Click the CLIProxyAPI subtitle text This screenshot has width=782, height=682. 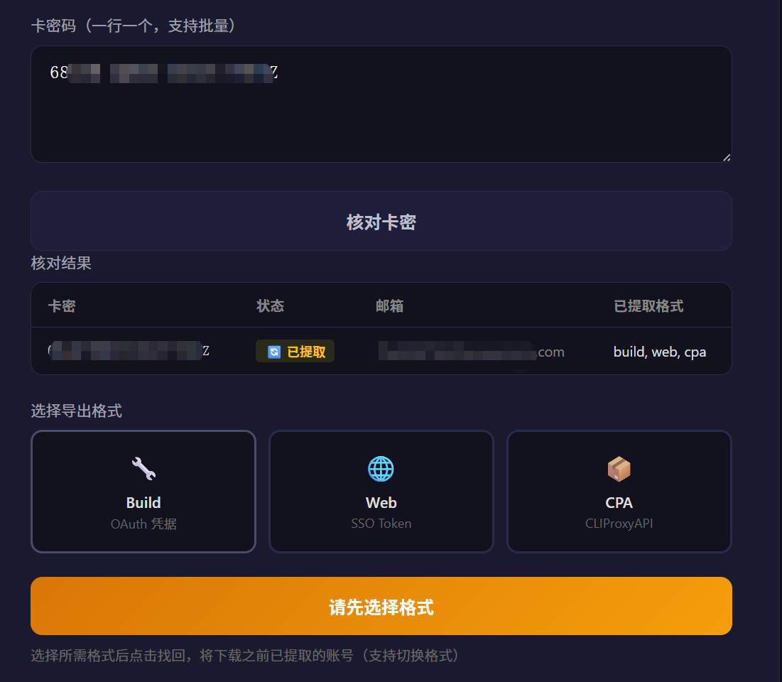click(619, 524)
